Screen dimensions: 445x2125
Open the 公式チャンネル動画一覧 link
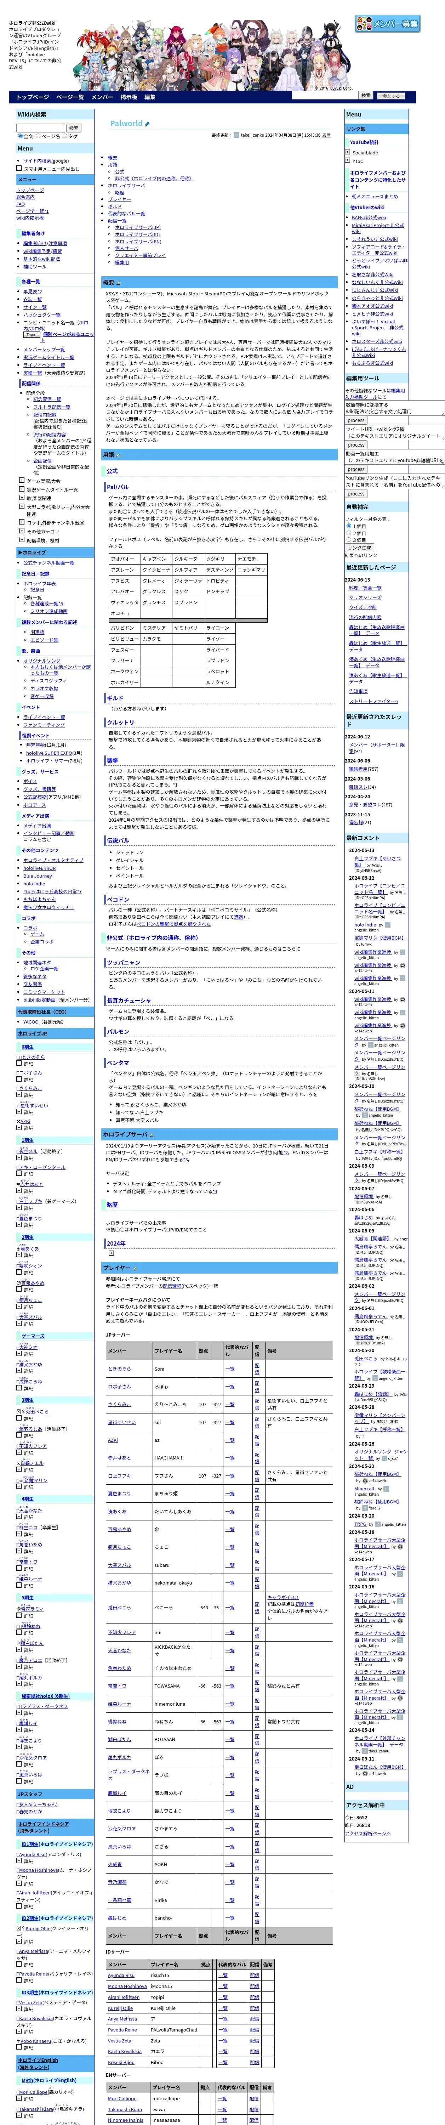[x=49, y=563]
